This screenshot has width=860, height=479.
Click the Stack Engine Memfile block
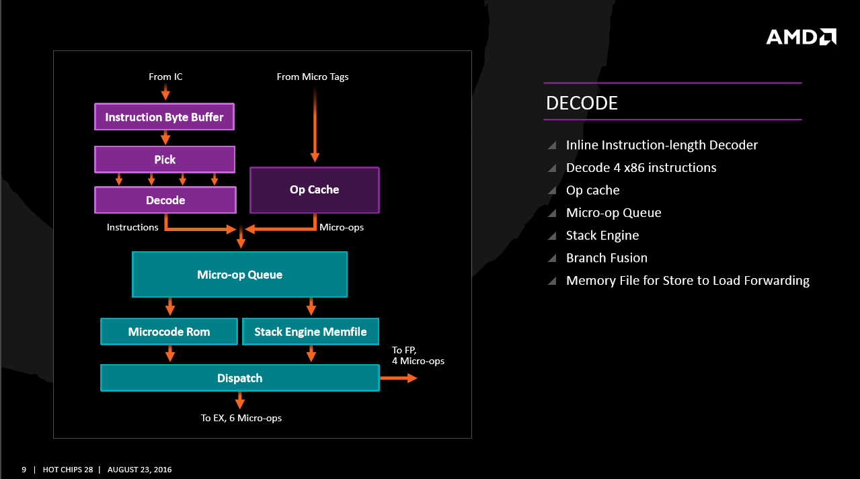(310, 331)
